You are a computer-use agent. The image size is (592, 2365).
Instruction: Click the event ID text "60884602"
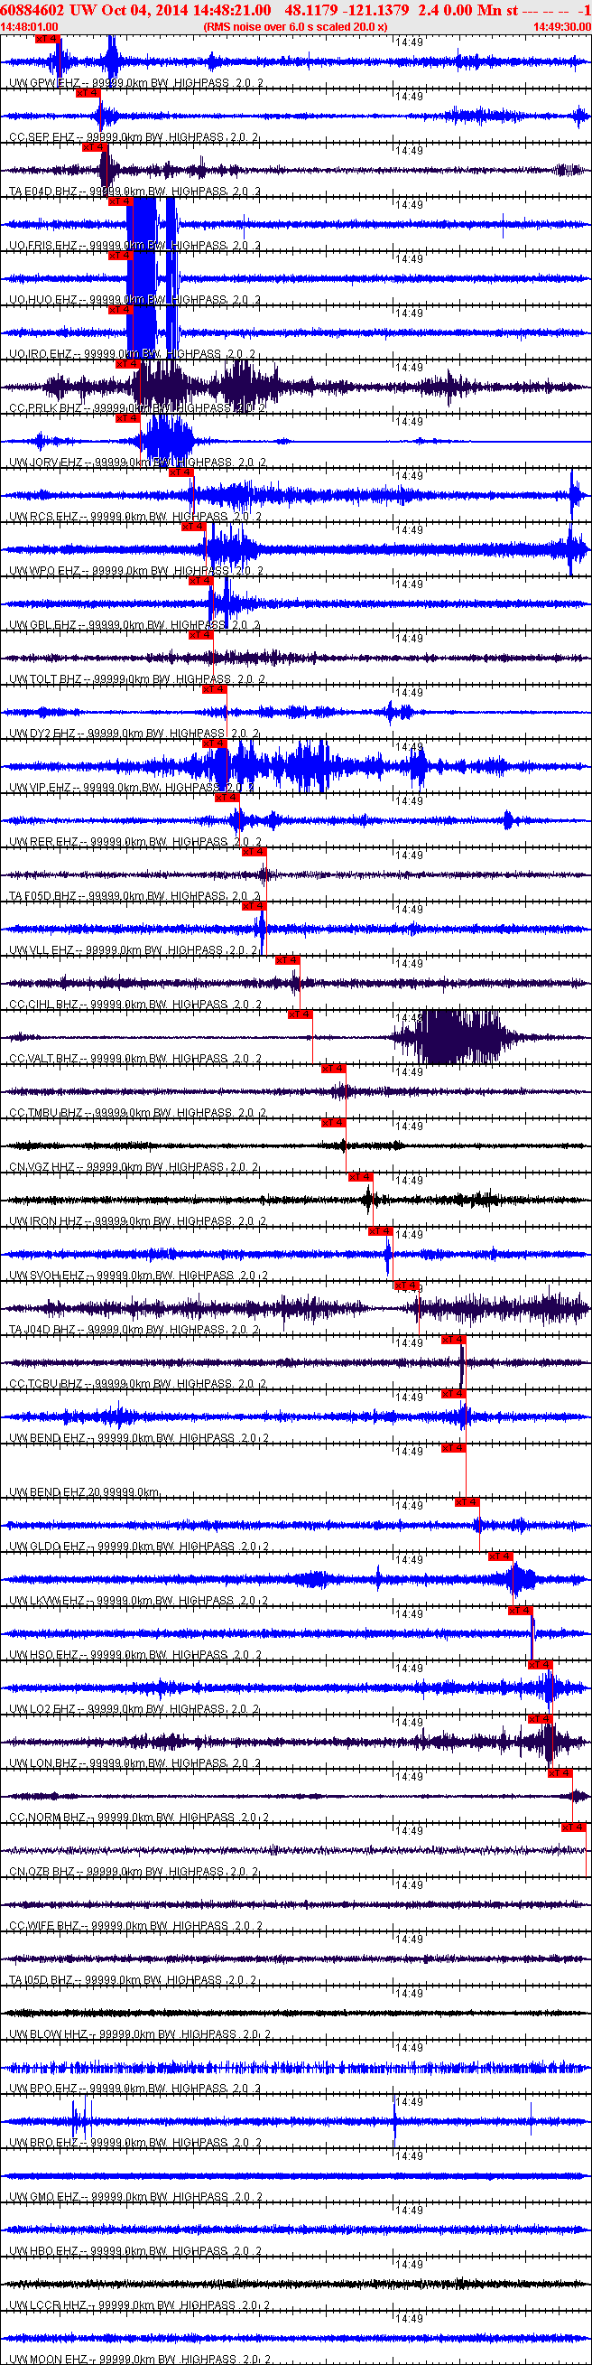pos(32,10)
